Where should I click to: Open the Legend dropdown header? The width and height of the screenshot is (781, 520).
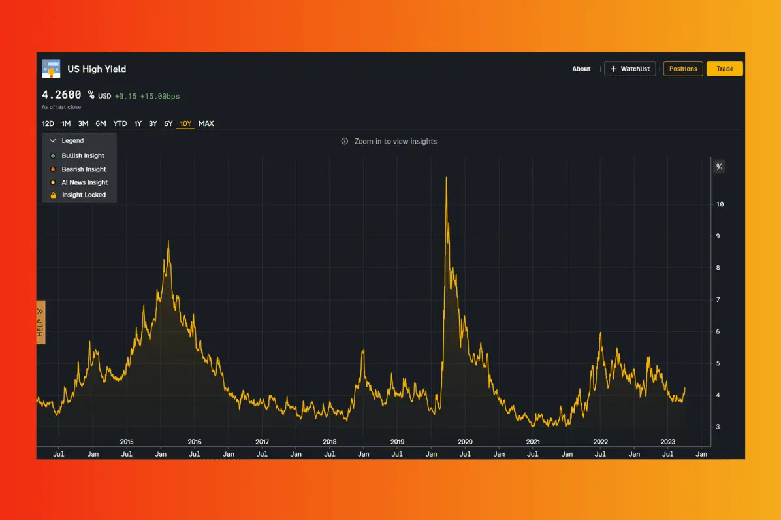pyautogui.click(x=72, y=140)
